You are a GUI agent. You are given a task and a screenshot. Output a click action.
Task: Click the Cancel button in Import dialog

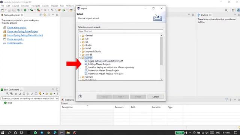click(156, 97)
